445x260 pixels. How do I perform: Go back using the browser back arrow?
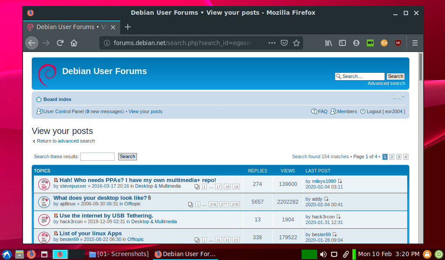[31, 43]
